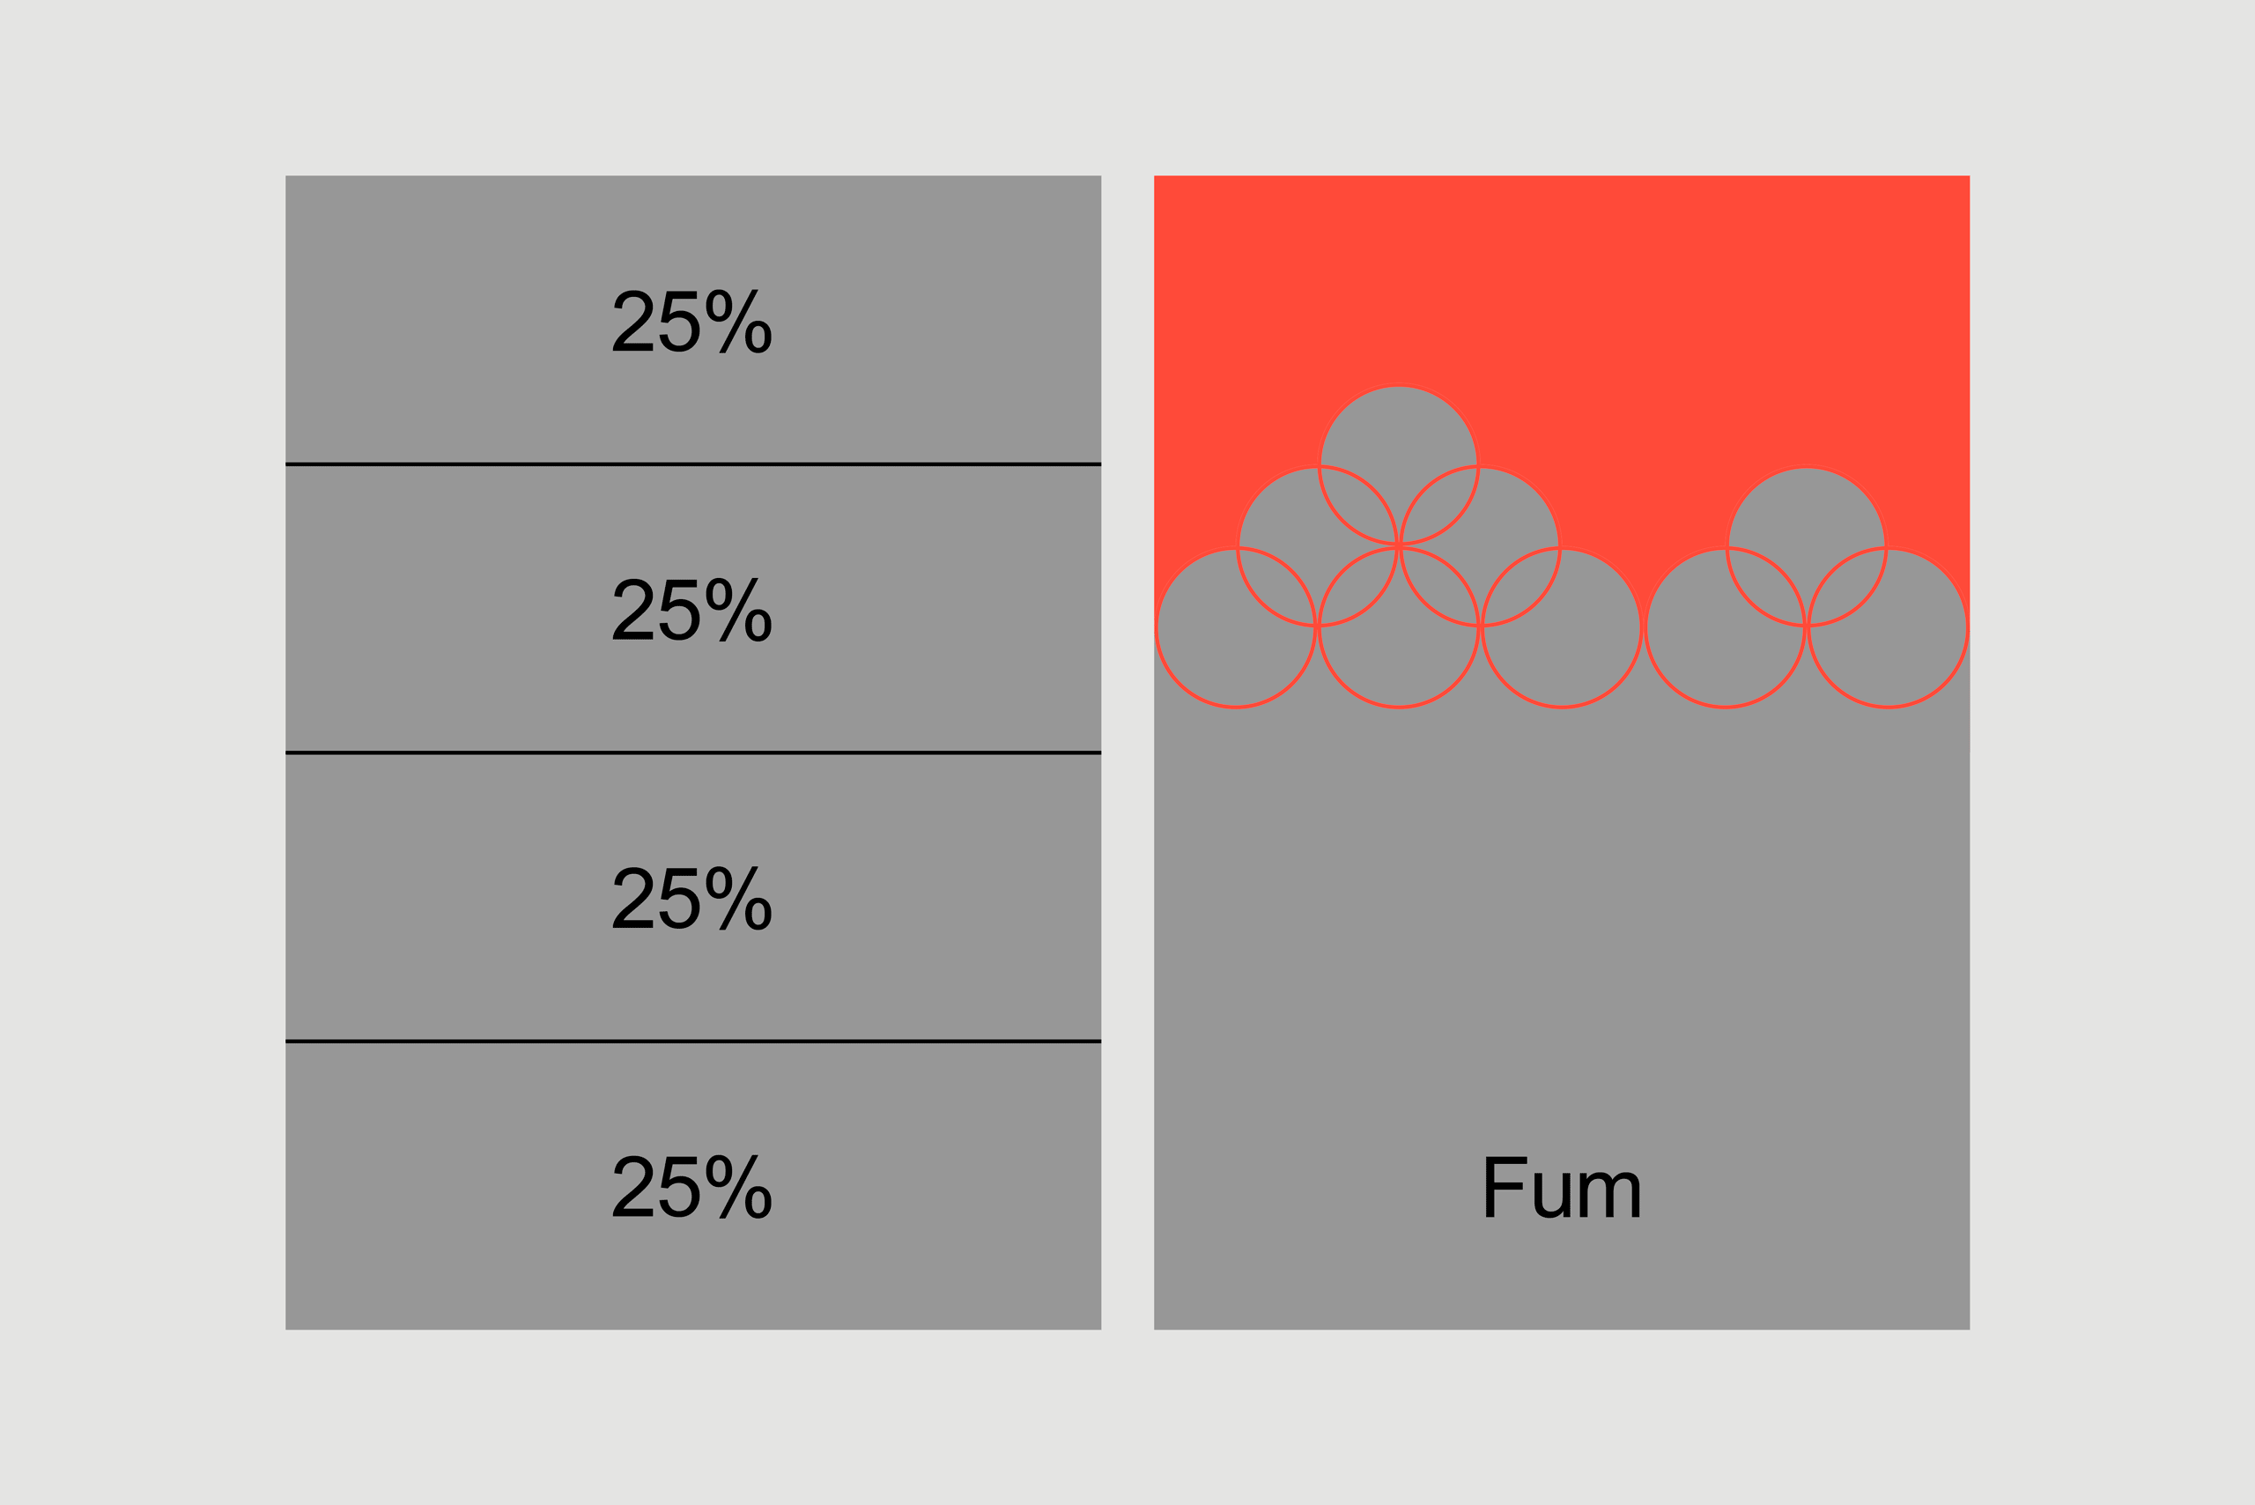The width and height of the screenshot is (2255, 1505).
Task: Click the lowest black divider line
Action: (693, 1042)
